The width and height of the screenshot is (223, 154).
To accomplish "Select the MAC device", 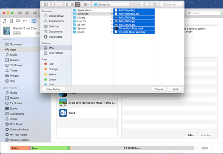I will coord(56,48).
